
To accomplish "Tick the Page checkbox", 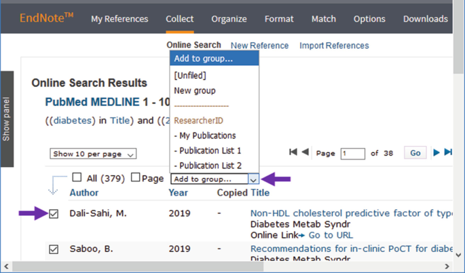I will [x=136, y=178].
